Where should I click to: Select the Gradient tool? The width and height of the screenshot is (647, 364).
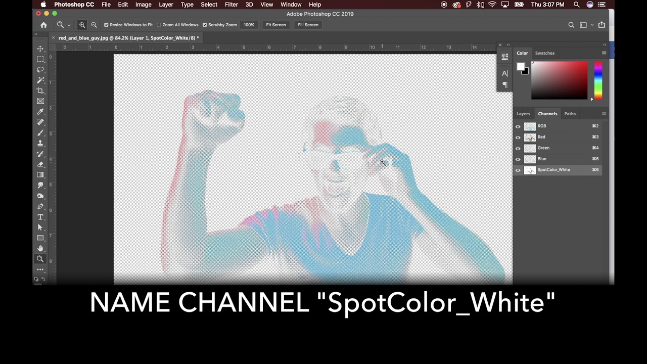tap(40, 175)
